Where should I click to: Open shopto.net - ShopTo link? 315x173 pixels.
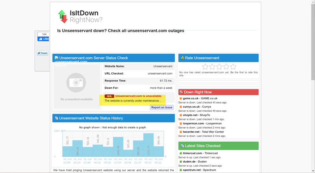coord(196,115)
